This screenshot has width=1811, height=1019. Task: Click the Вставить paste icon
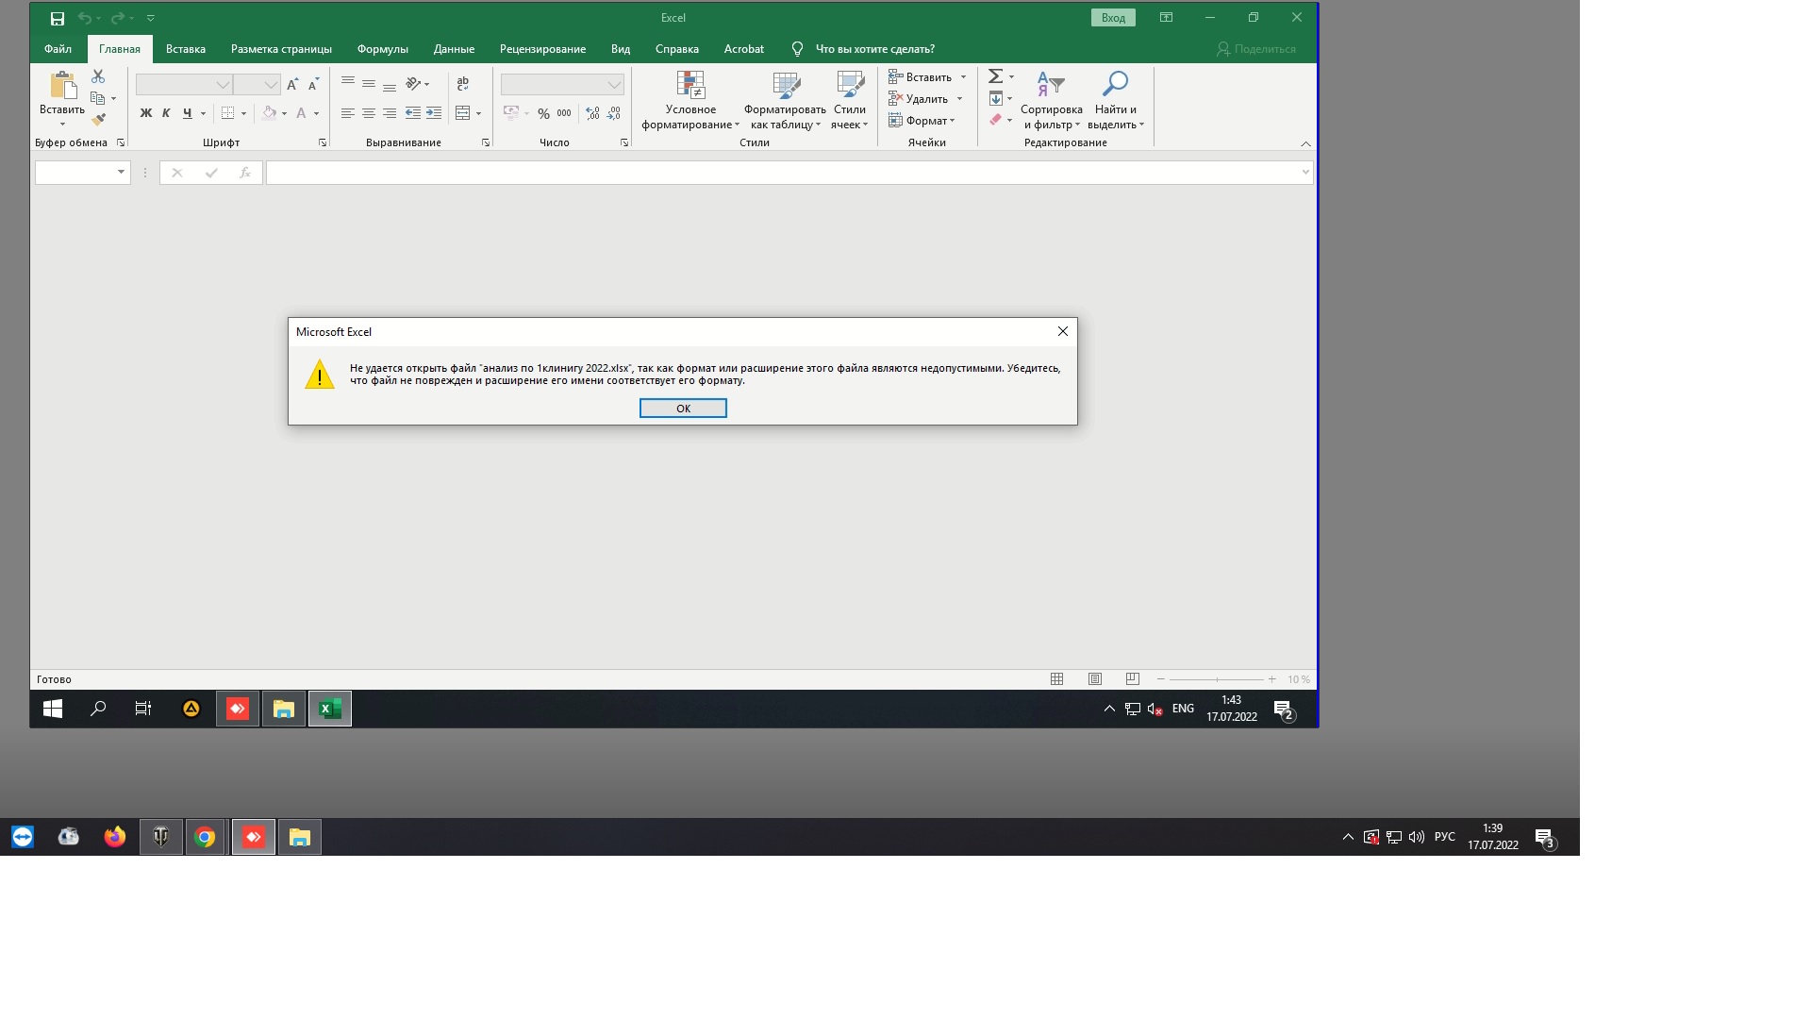(x=62, y=86)
